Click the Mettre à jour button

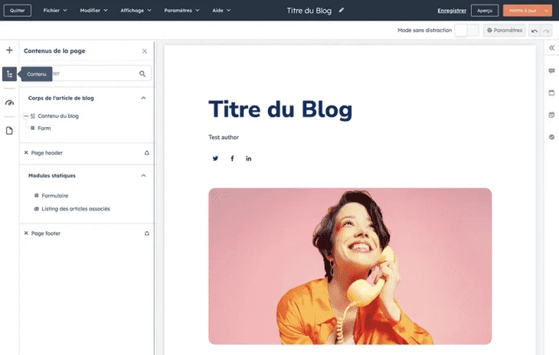pyautogui.click(x=522, y=10)
